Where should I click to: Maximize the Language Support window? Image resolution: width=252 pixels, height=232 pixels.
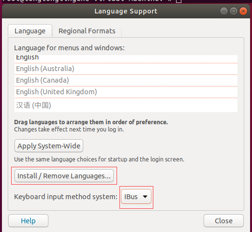(234, 11)
